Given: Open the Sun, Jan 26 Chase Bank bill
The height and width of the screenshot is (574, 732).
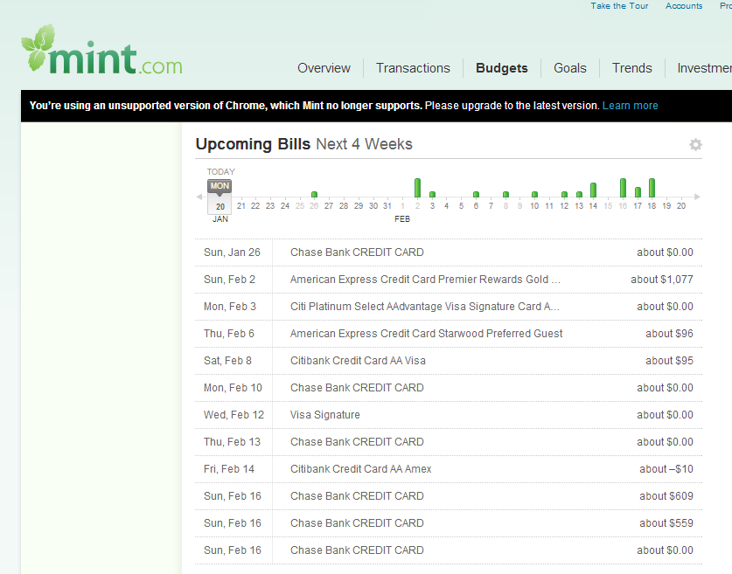Looking at the screenshot, I should [x=448, y=252].
